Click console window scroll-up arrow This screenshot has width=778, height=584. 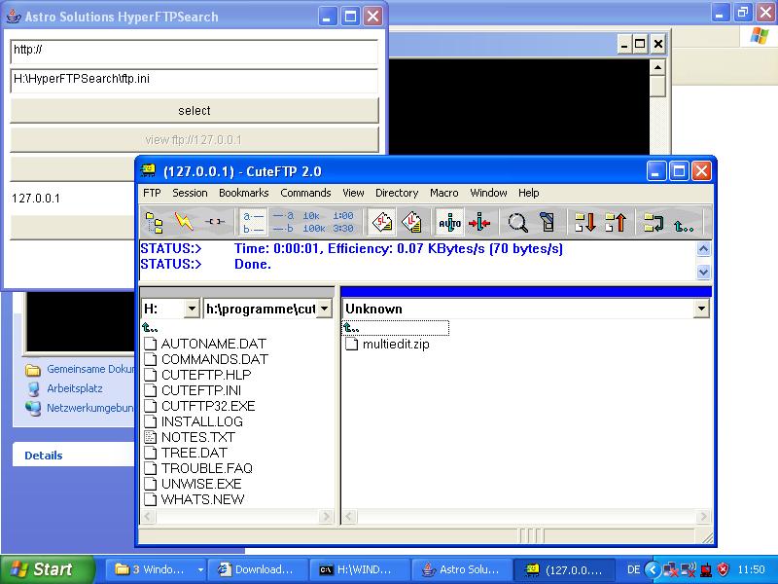point(657,67)
